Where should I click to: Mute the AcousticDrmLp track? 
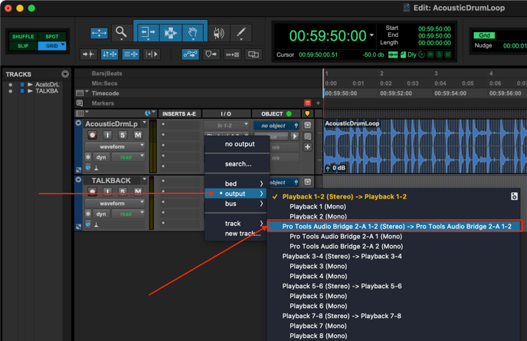pos(137,135)
